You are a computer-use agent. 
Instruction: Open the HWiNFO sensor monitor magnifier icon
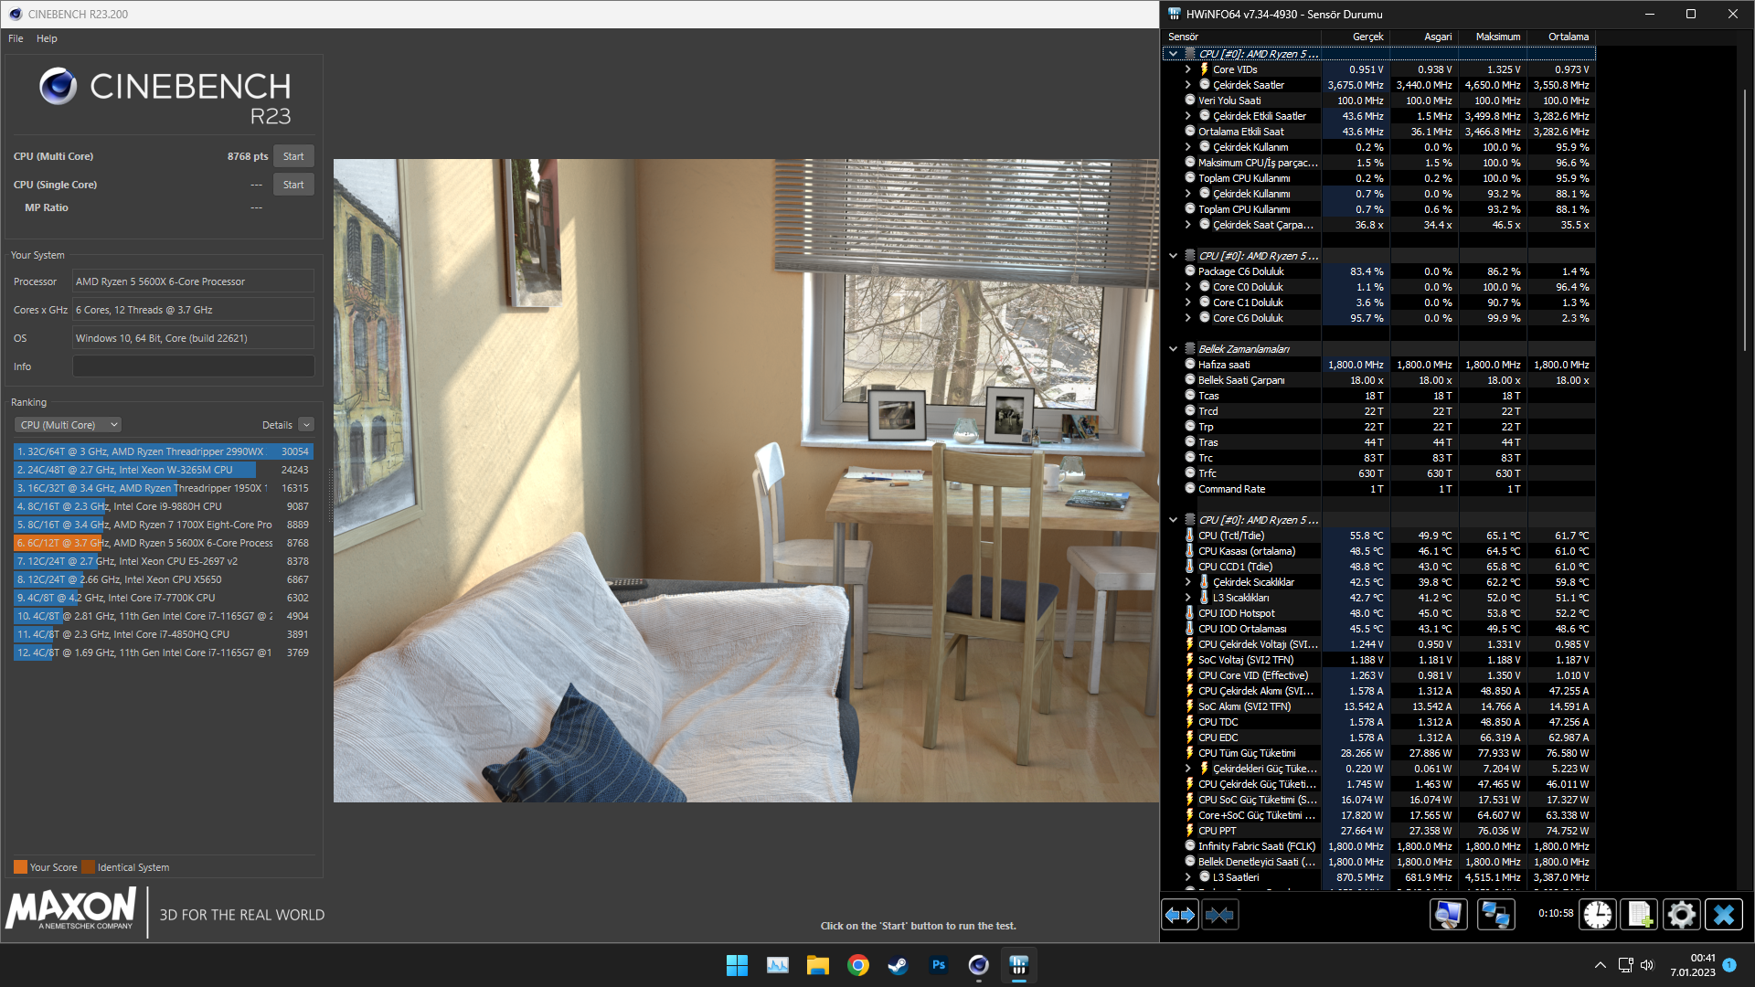pyautogui.click(x=1448, y=915)
